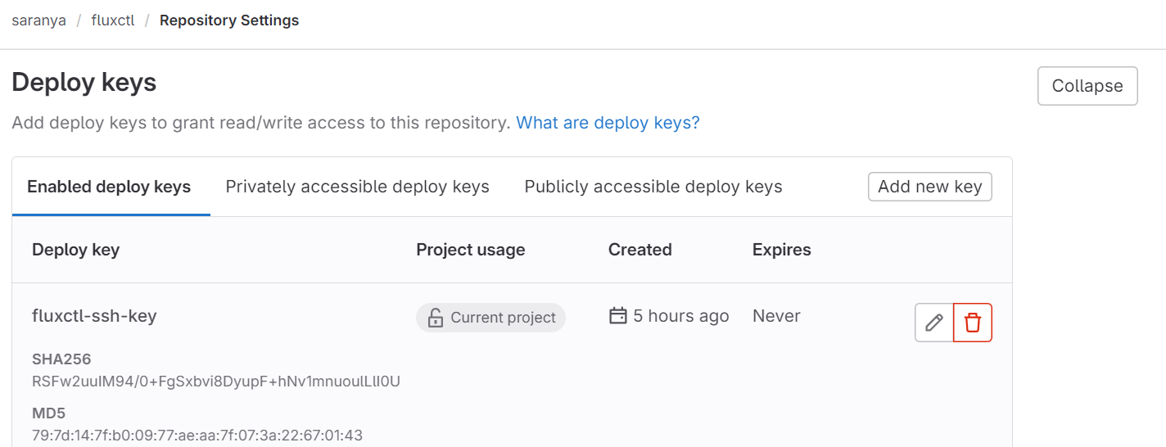Switch to the Enabled deploy keys tab

point(109,187)
